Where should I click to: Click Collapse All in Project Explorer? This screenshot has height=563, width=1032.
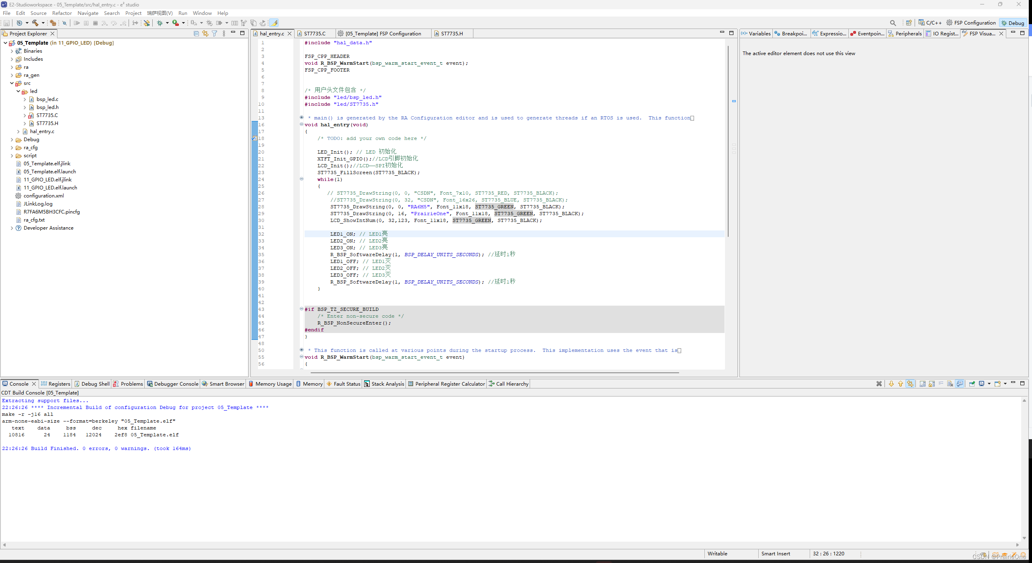point(196,33)
